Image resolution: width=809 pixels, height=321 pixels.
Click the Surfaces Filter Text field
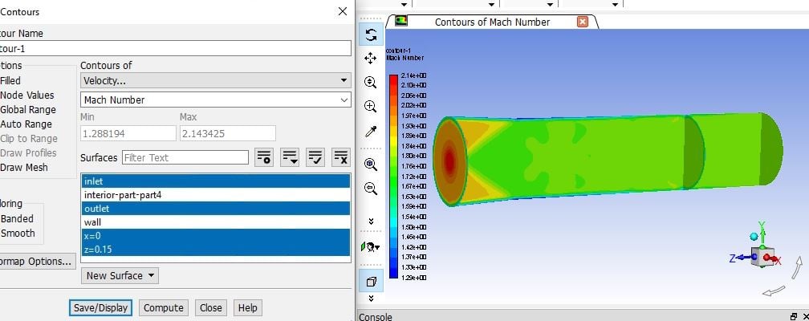coord(185,157)
